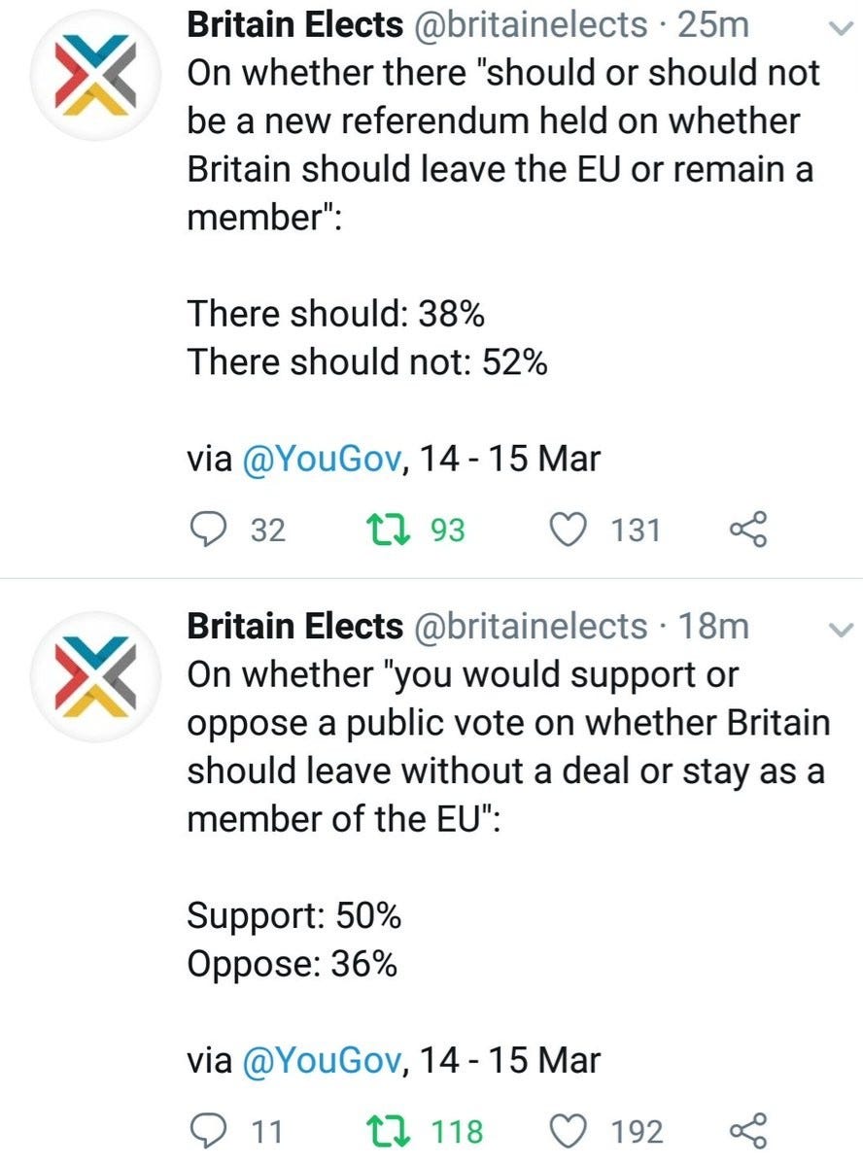This screenshot has width=863, height=1165.
Task: Reply to the public vote poll tweet
Action: coord(207,1131)
